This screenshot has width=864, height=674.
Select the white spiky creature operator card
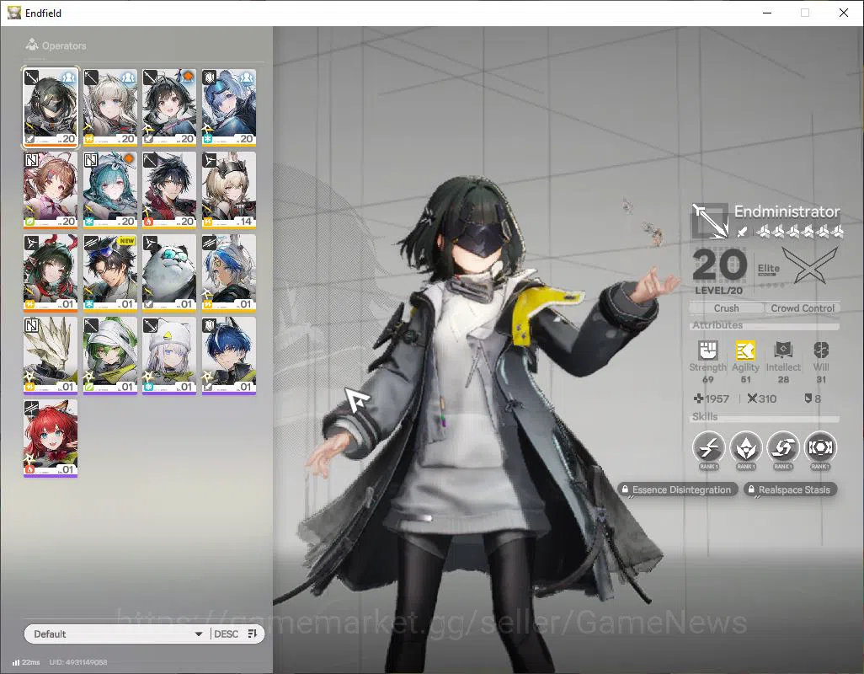(51, 356)
